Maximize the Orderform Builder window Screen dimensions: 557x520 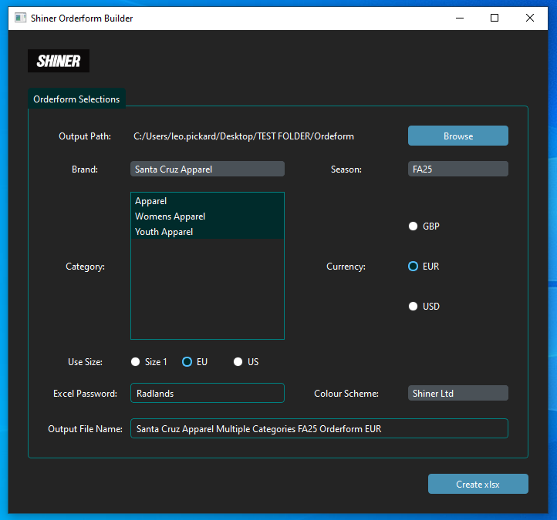point(495,18)
